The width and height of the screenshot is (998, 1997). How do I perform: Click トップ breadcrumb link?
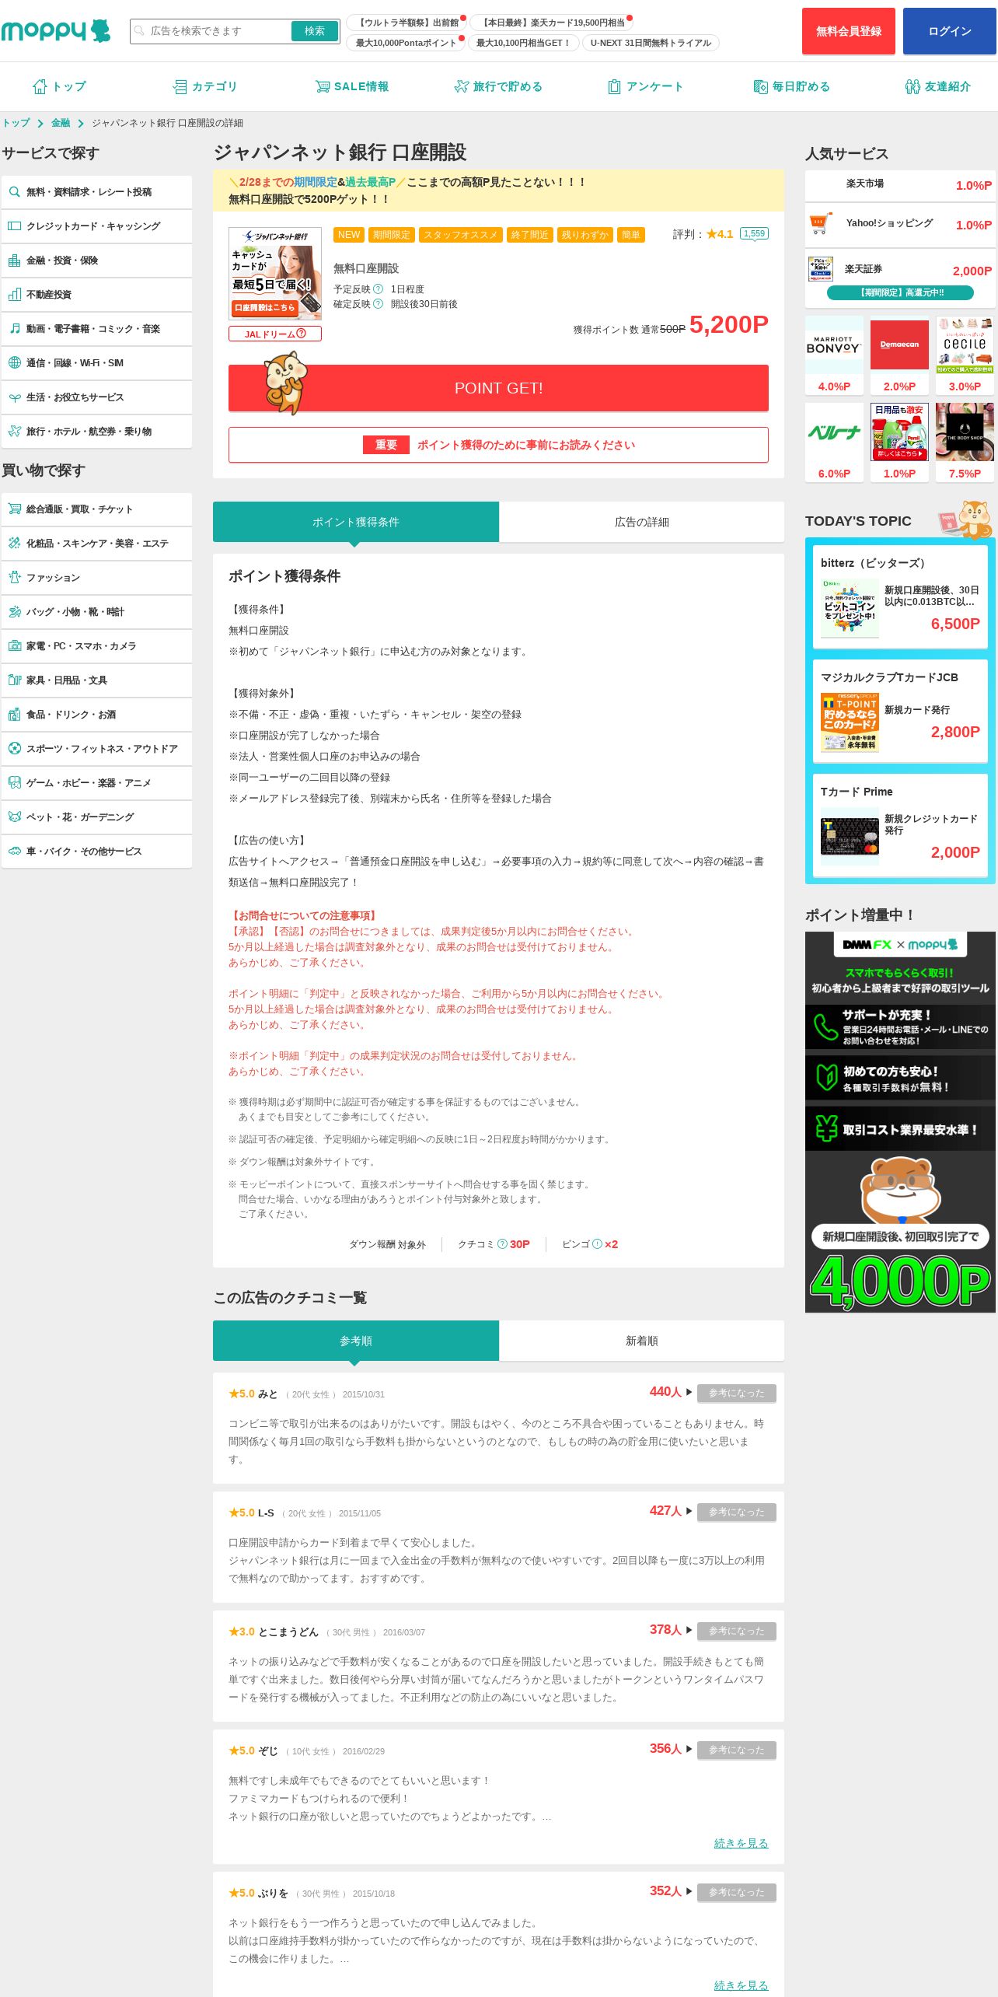(16, 123)
